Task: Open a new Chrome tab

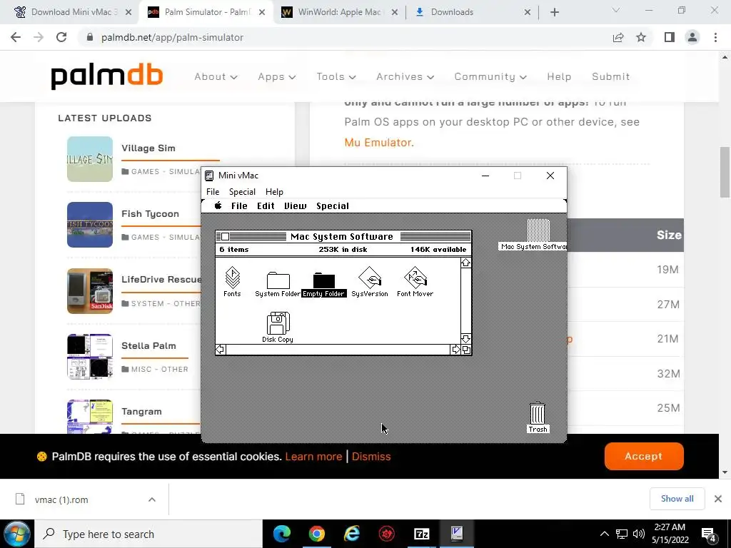Action: (554, 12)
